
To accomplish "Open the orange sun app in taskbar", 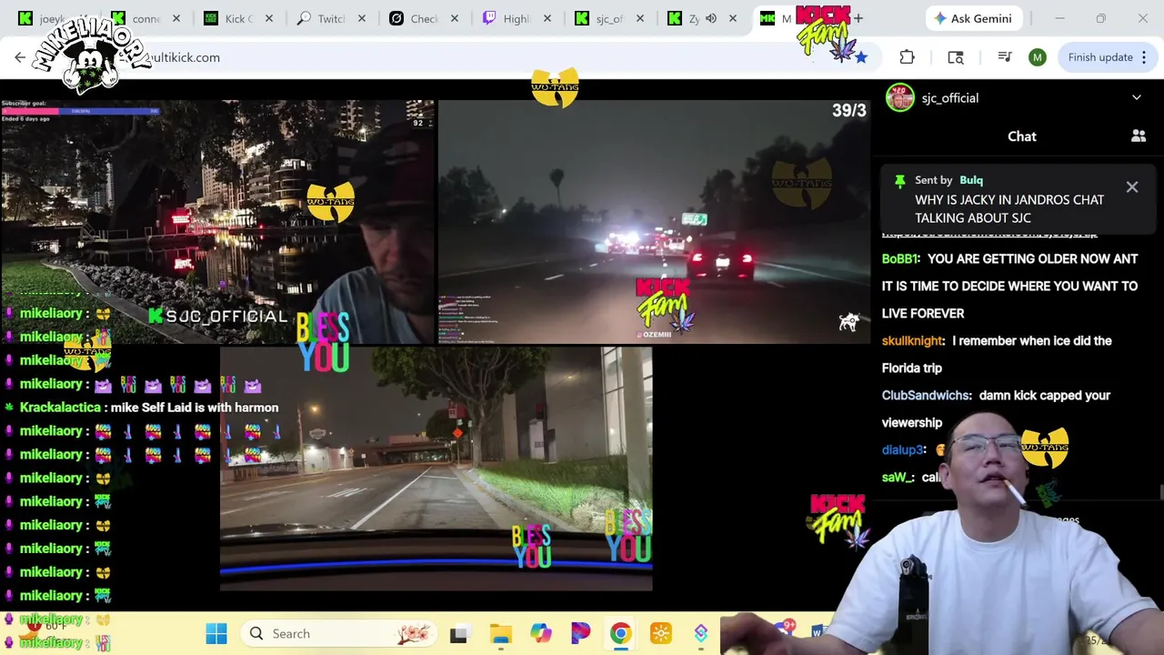I will (661, 634).
